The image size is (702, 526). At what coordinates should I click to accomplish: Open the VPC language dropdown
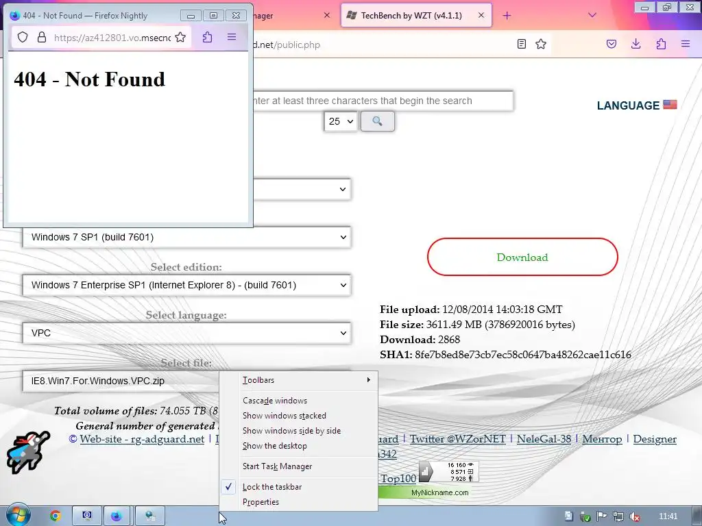tap(186, 333)
